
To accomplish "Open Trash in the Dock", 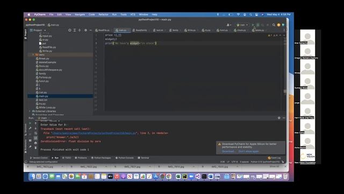I will (x=285, y=176).
